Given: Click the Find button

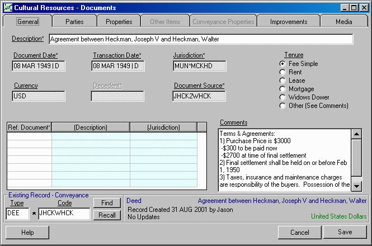Looking at the screenshot, I should tap(107, 203).
